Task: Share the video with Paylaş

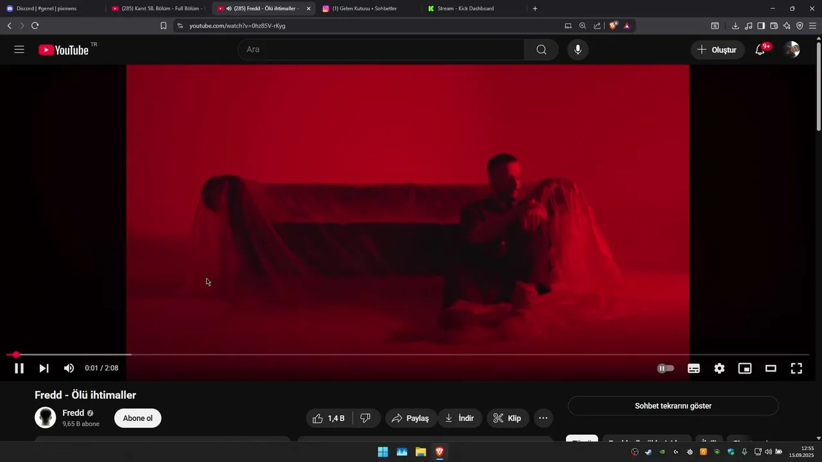Action: [x=410, y=418]
